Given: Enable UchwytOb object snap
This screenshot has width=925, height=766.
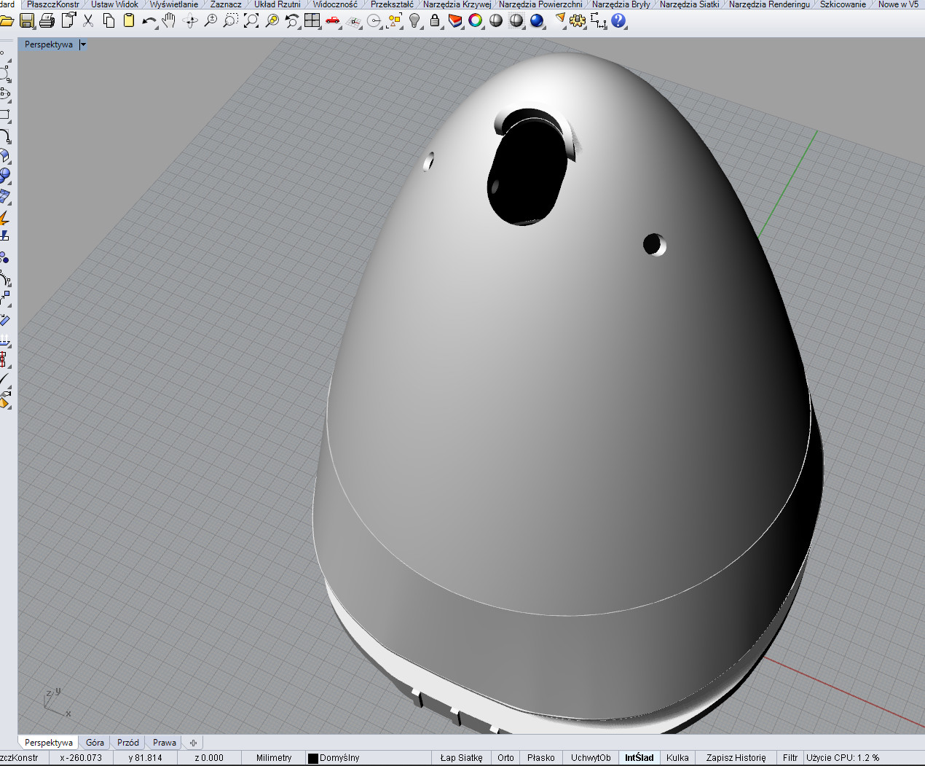Looking at the screenshot, I should pos(591,758).
